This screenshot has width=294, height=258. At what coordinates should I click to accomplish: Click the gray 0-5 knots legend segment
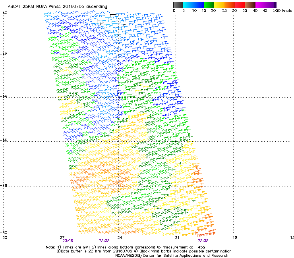click(178, 5)
